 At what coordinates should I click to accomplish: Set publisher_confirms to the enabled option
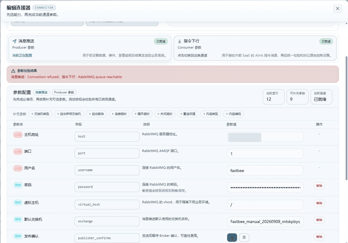click(232, 237)
